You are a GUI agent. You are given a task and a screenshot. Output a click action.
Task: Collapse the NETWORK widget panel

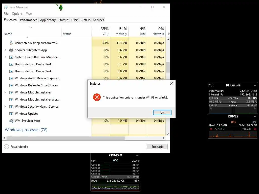[255, 85]
